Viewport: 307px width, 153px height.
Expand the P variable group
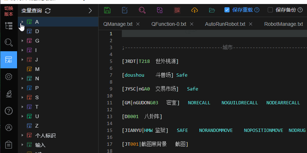coord(22,88)
